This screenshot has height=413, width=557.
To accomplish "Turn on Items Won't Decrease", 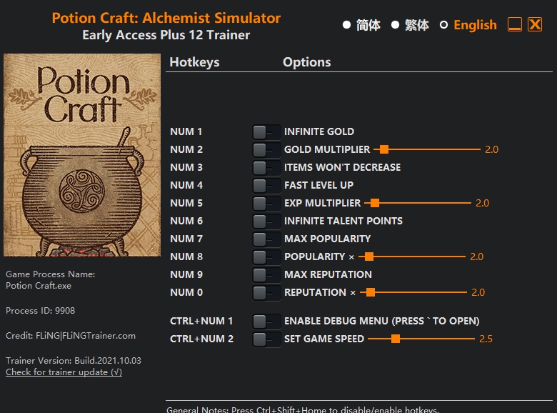I will click(x=266, y=167).
